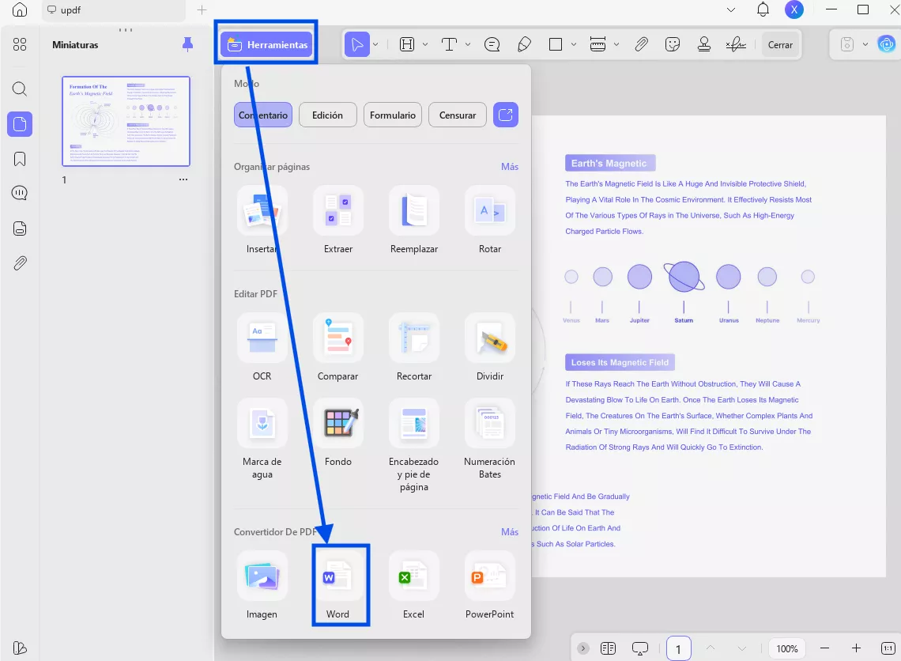Click the attachment paperclip tool in toolbar

(x=641, y=44)
